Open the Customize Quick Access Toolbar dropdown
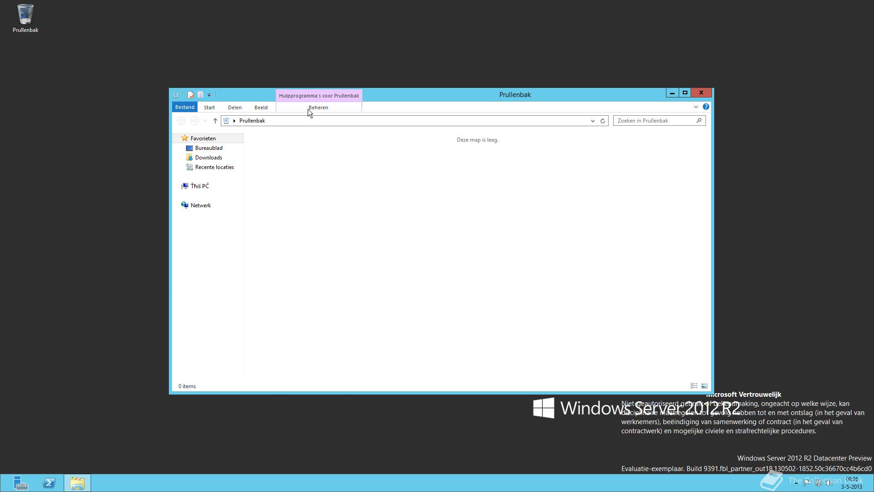Image resolution: width=874 pixels, height=492 pixels. (209, 95)
